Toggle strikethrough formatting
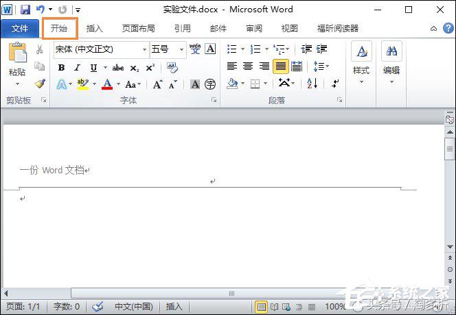This screenshot has width=456, height=315. click(x=118, y=68)
